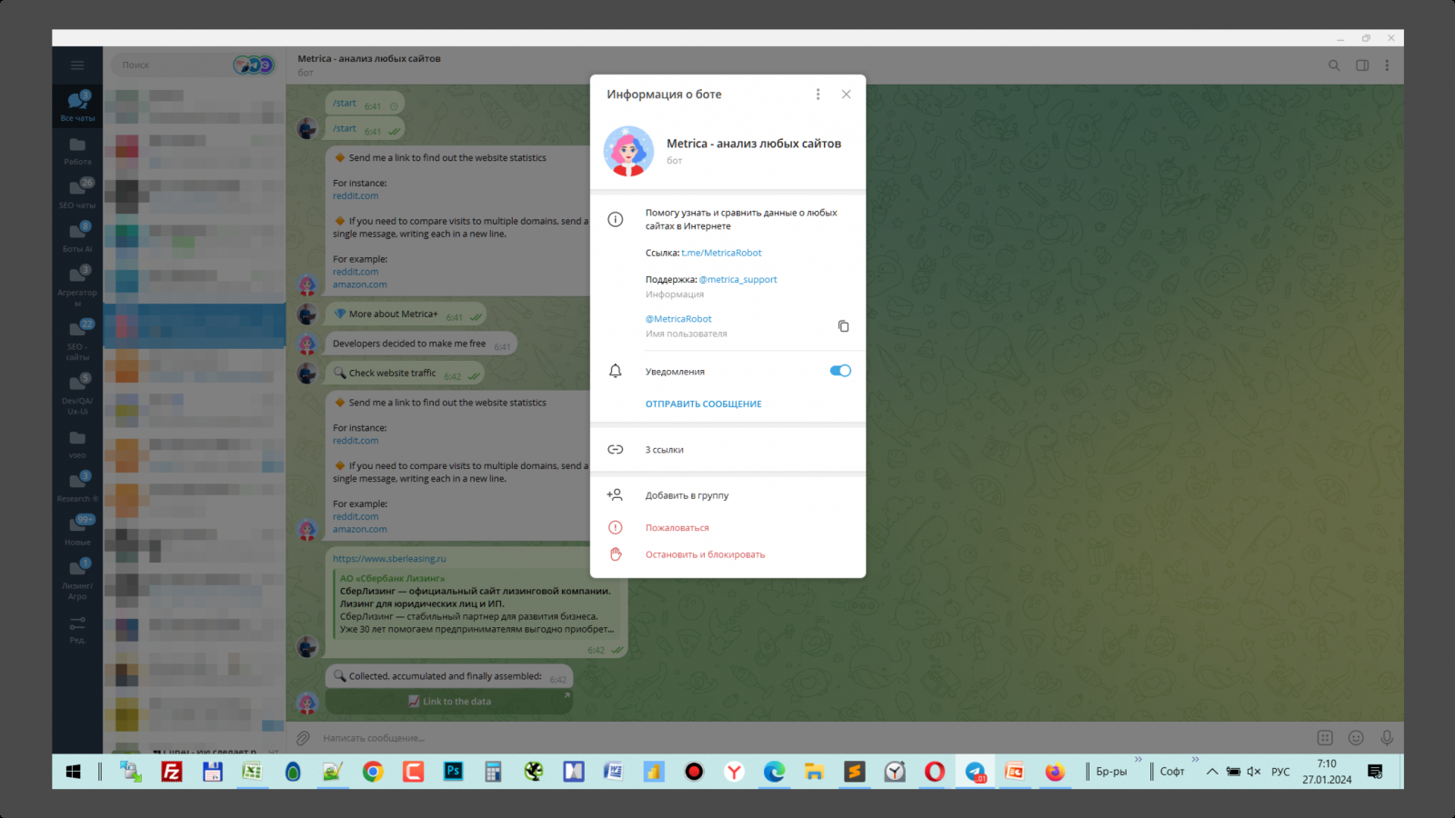
Task: Select the Боты AI folder
Action: (77, 236)
